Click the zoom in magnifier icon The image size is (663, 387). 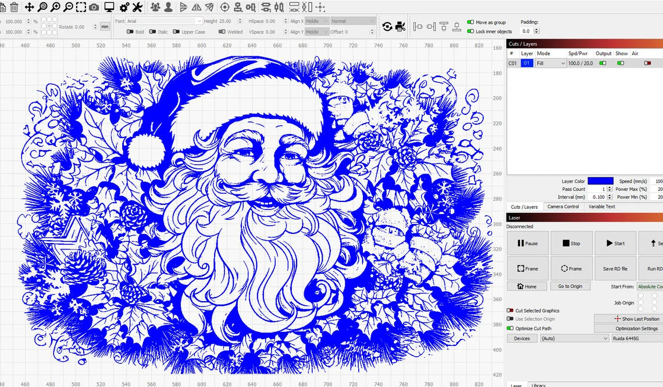[x=55, y=7]
